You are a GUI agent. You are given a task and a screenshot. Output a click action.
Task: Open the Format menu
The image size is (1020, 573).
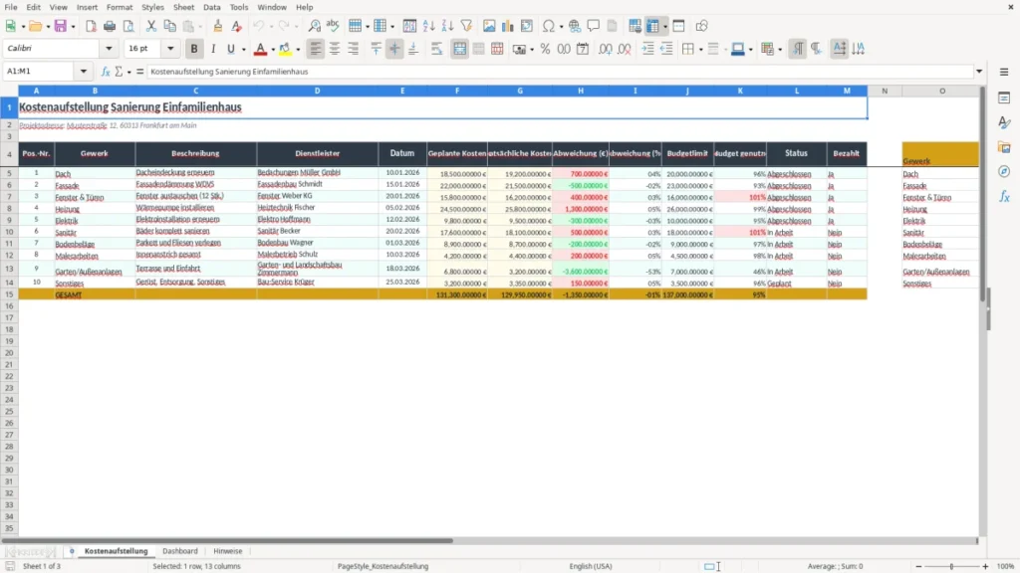pos(120,7)
